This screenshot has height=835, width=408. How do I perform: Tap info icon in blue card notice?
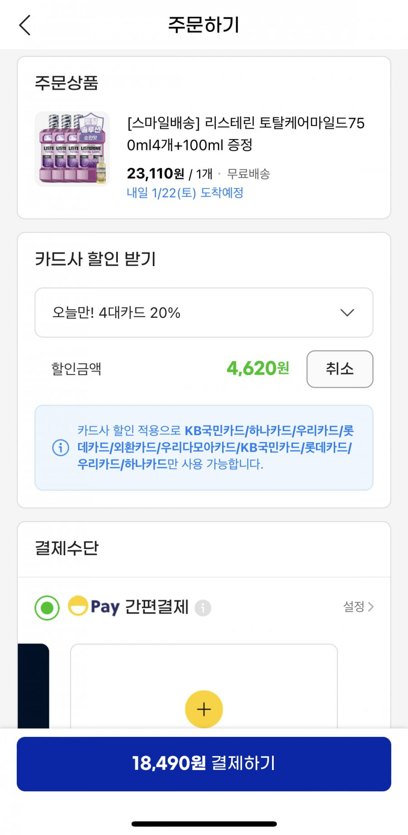pyautogui.click(x=61, y=448)
